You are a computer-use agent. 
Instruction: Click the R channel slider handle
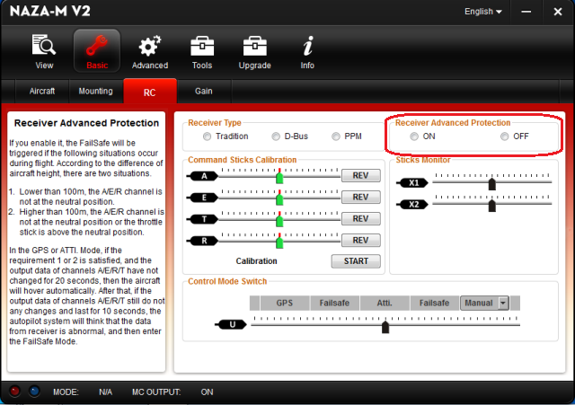[279, 242]
